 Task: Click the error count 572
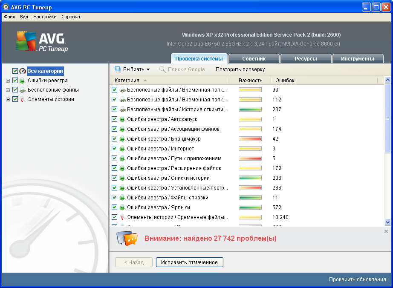point(277,207)
